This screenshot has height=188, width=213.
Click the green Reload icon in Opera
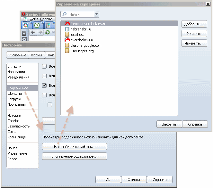coord(48,32)
